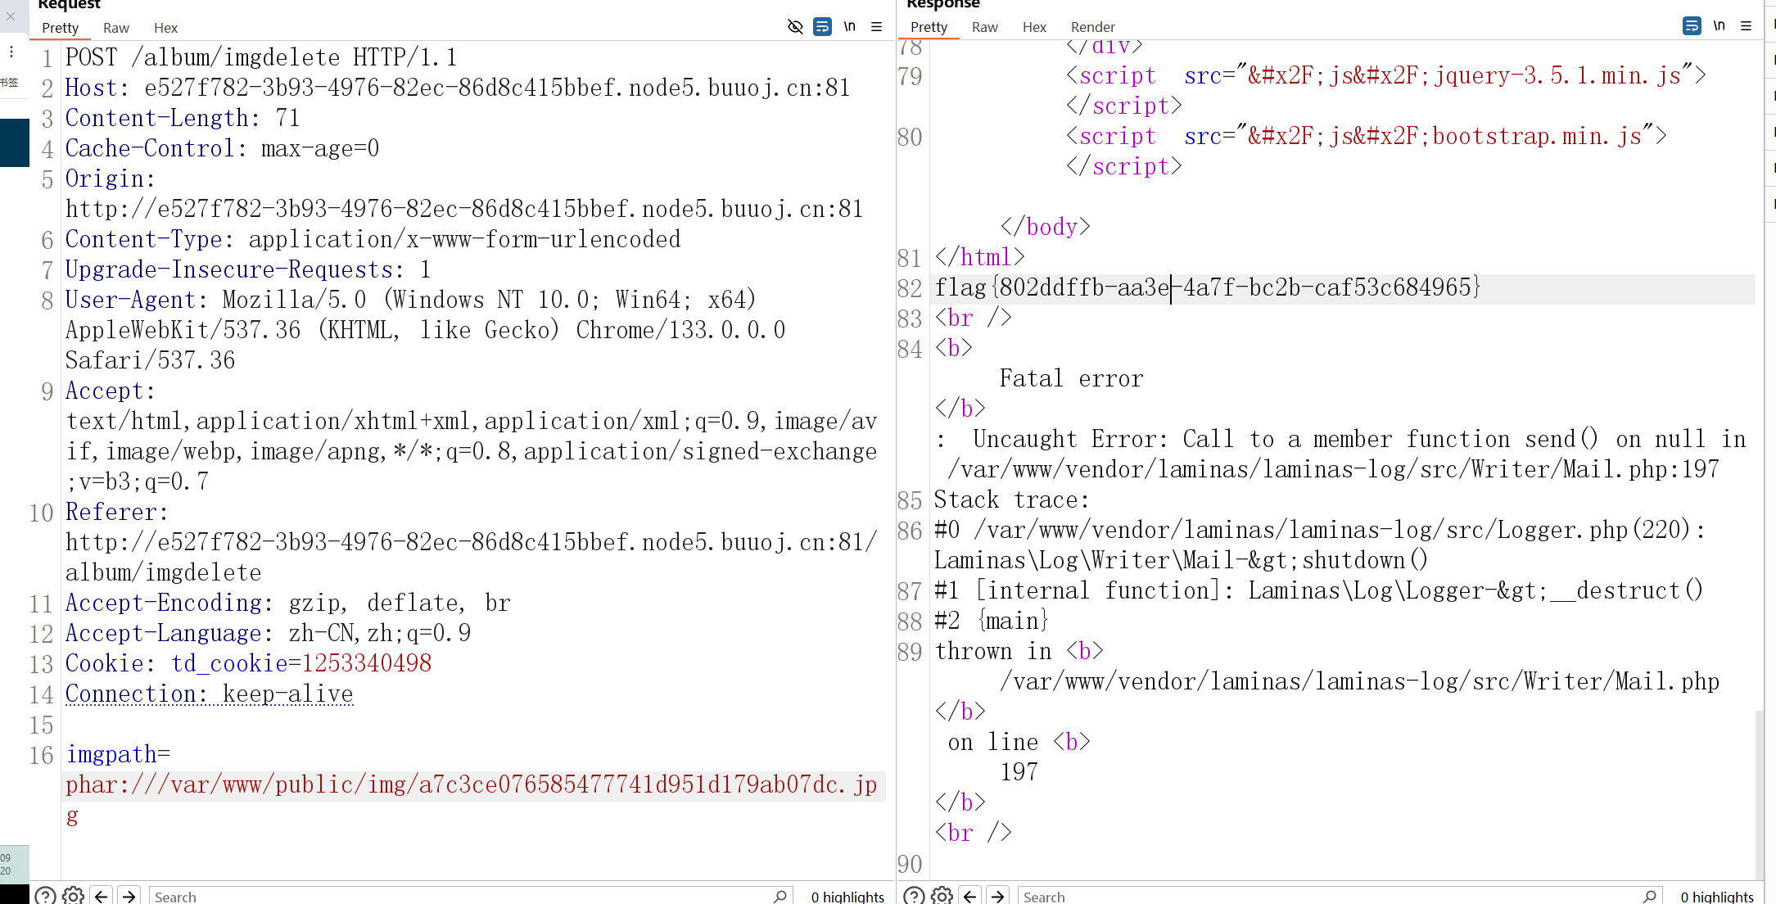Click the flag{802ddffb-aa3e... line in Response
The image size is (1776, 904).
pos(1208,287)
